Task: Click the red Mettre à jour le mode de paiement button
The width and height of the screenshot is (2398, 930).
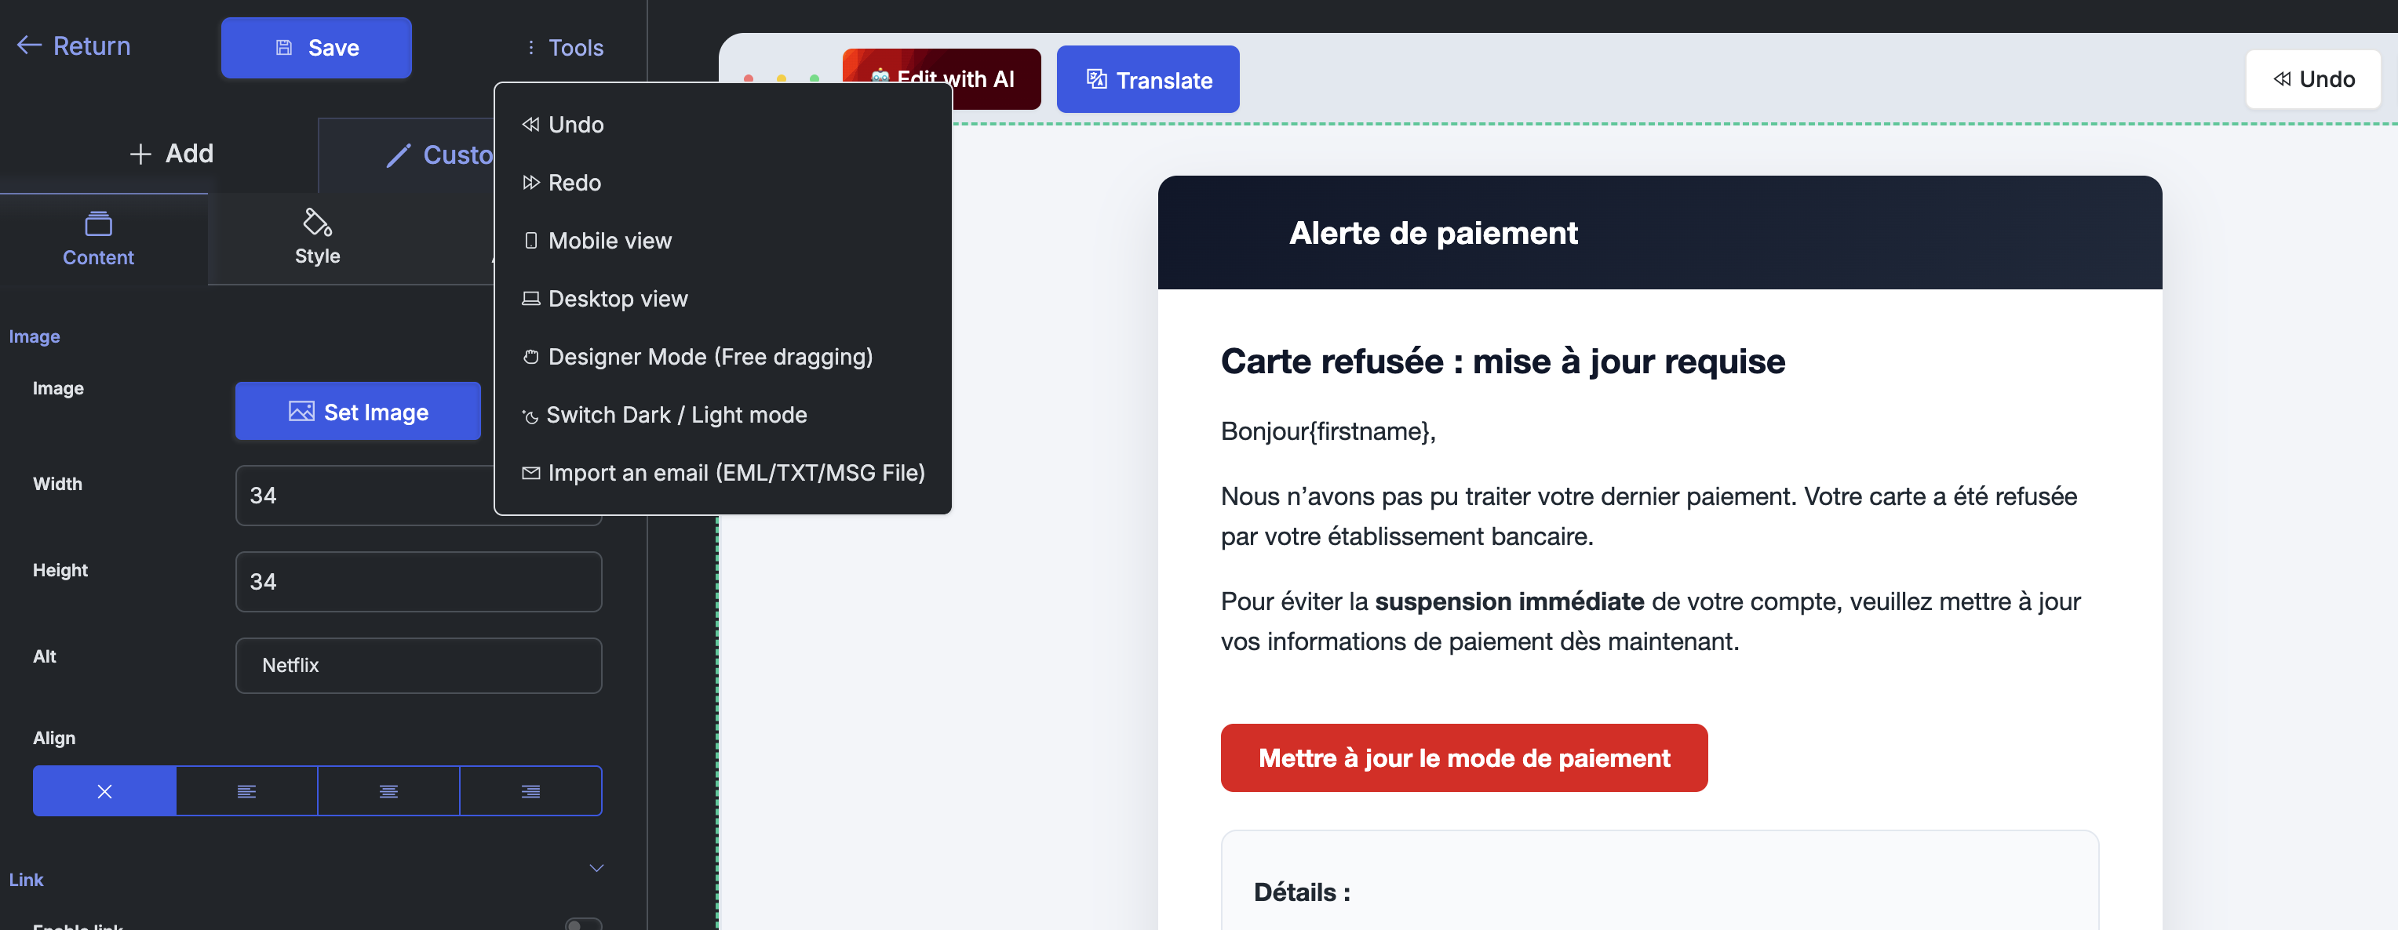Action: tap(1464, 758)
